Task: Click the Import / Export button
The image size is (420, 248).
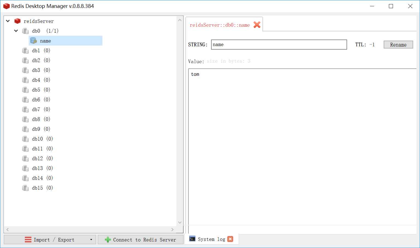Action: click(x=50, y=240)
